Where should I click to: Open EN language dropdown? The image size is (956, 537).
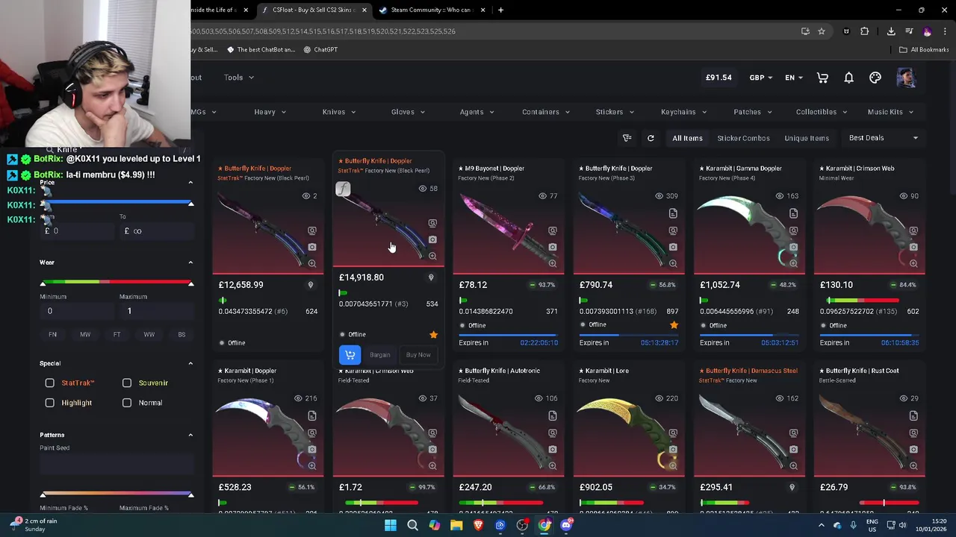click(794, 78)
